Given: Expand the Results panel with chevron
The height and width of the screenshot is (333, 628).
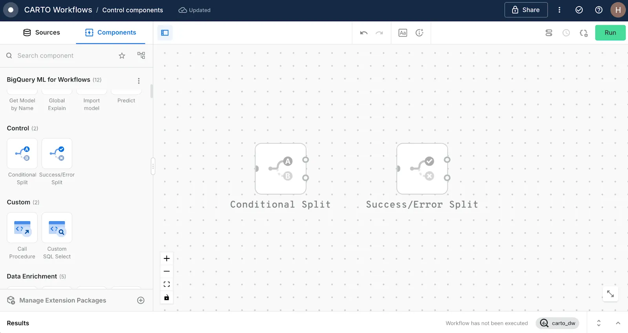Looking at the screenshot, I should [618, 323].
